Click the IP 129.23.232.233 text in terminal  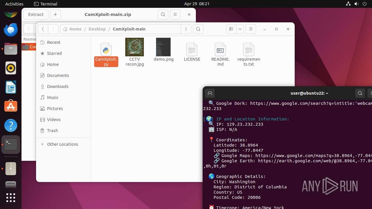(x=245, y=124)
